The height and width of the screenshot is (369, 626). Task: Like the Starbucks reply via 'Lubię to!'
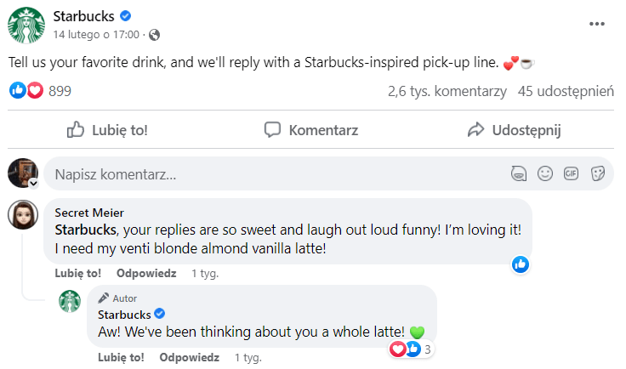tap(121, 358)
